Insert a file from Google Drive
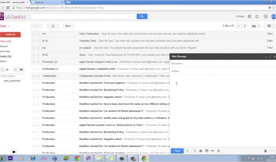Viewport: 276px width, 162px height. pos(201,151)
